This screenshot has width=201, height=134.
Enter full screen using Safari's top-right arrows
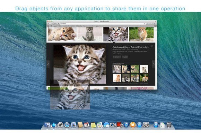[x=156, y=21]
